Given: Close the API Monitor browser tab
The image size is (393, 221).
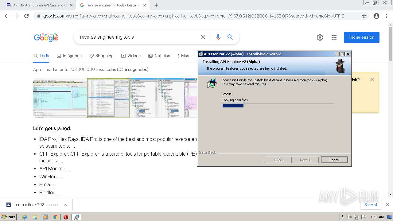Looking at the screenshot, I should (71, 5).
